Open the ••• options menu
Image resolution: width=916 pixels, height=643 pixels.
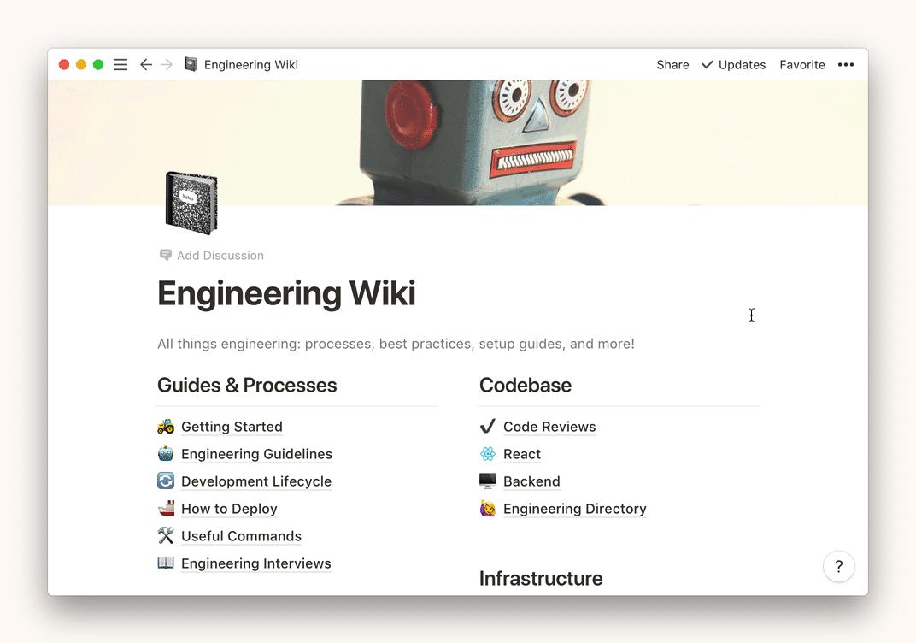tap(846, 64)
